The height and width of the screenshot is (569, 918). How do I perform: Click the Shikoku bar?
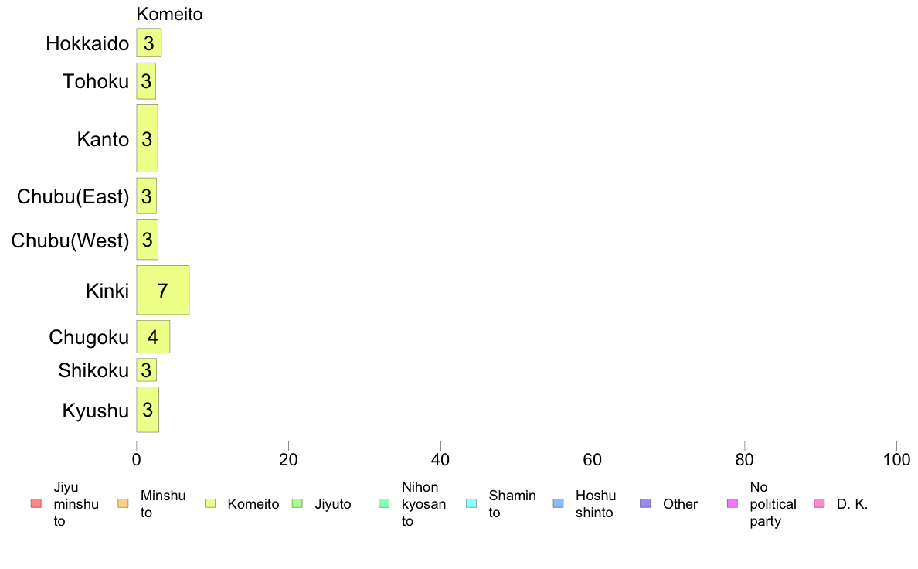coord(146,370)
